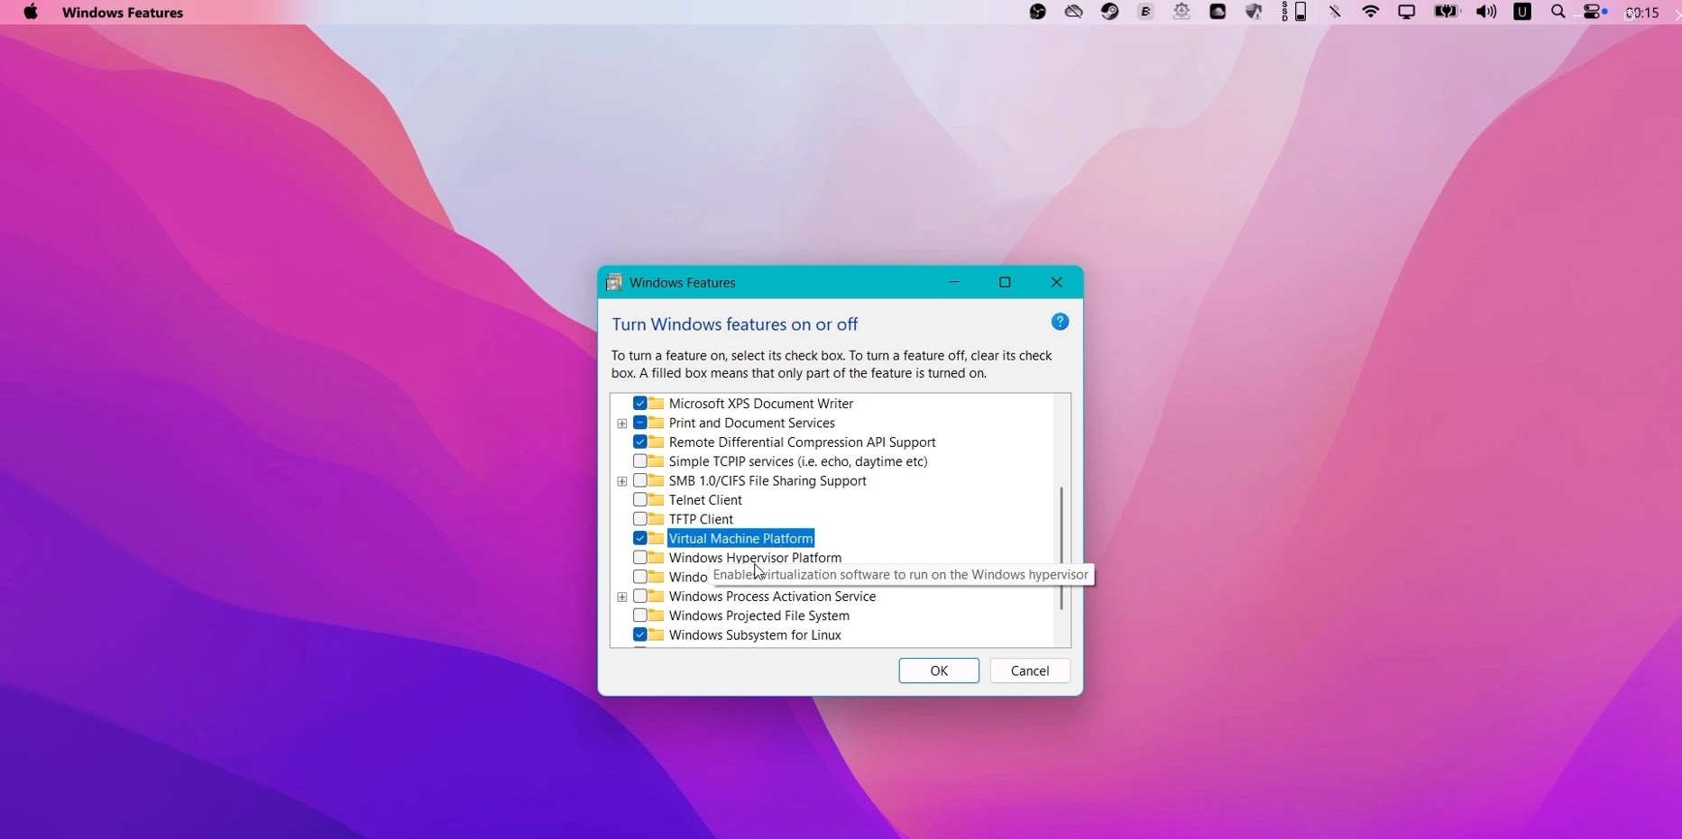This screenshot has height=839, width=1682.
Task: Click the Microsoft XPS Document Writer folder icon
Action: click(657, 404)
